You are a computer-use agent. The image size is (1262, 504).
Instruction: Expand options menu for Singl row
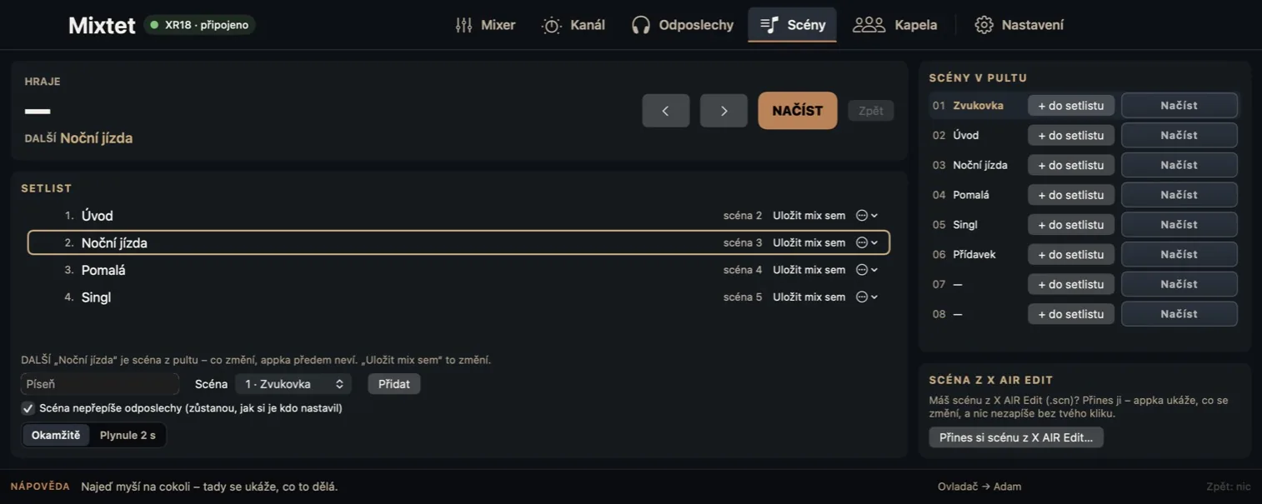point(867,297)
